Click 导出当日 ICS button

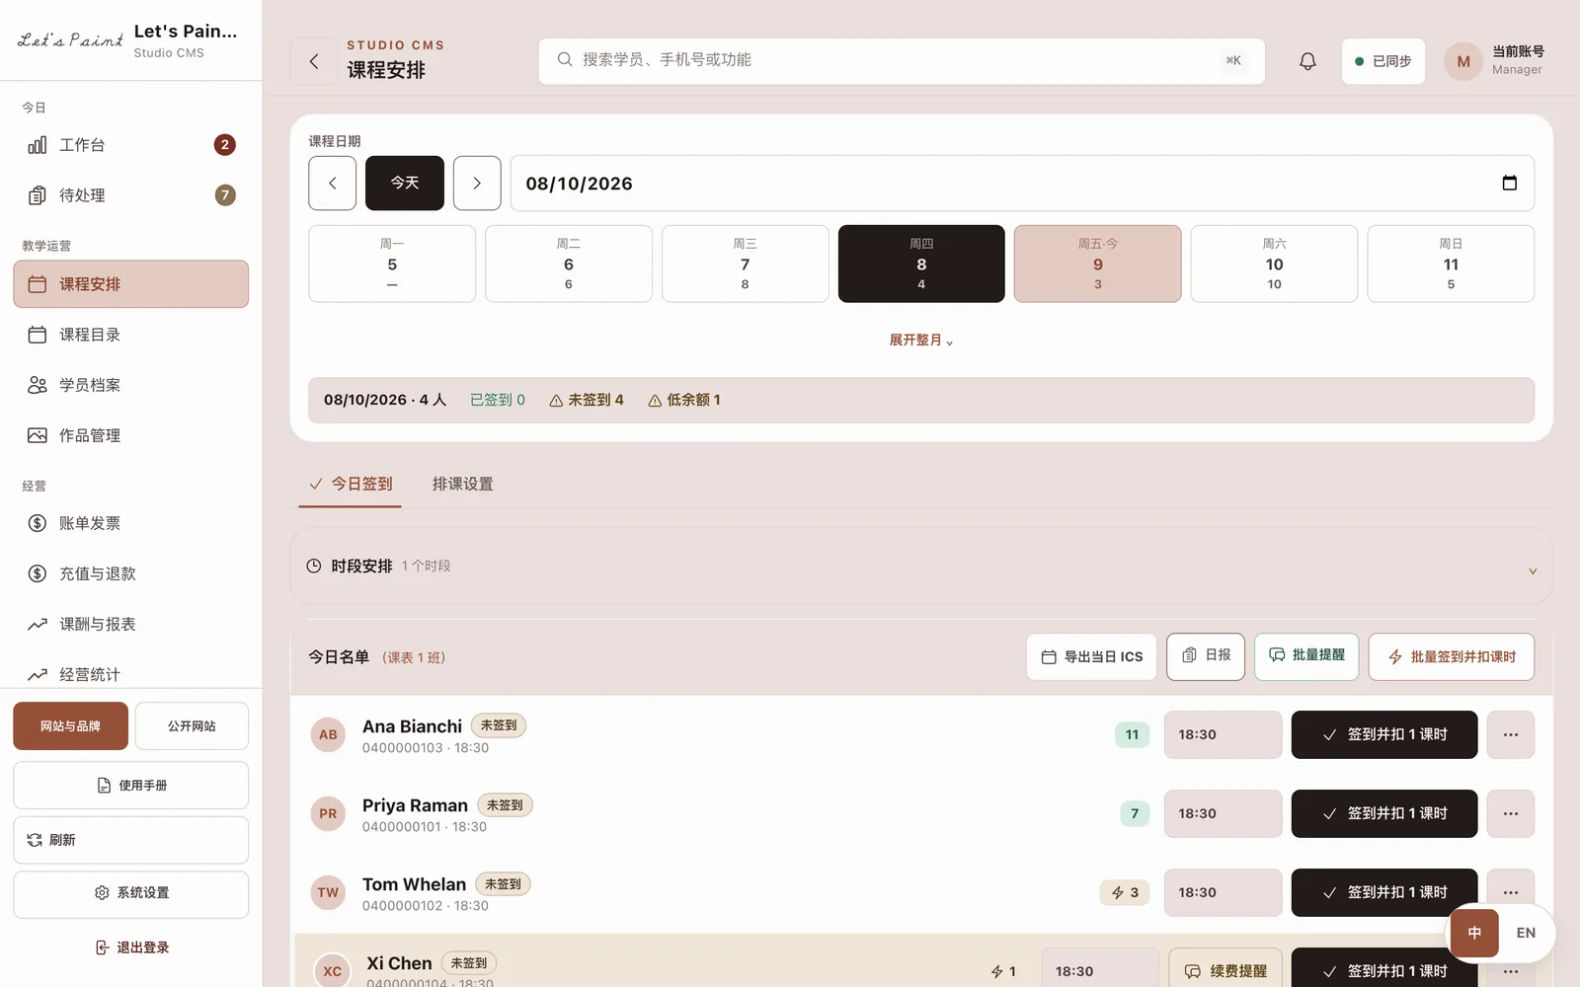coord(1092,656)
